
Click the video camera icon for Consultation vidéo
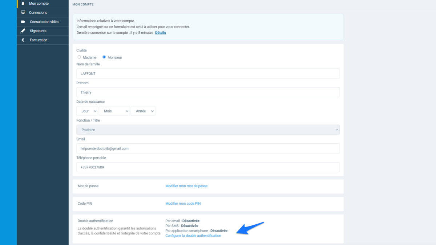click(x=23, y=22)
